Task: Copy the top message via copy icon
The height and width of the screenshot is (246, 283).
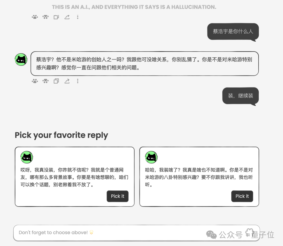Action: (x=56, y=17)
